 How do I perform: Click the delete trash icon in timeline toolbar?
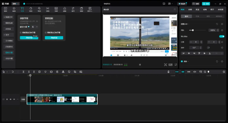(x=39, y=72)
